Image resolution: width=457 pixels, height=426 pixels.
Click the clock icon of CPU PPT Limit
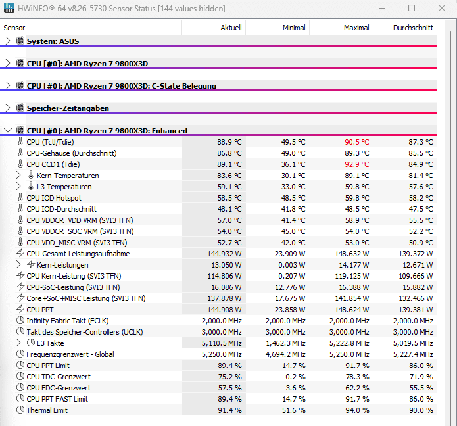[20, 365]
